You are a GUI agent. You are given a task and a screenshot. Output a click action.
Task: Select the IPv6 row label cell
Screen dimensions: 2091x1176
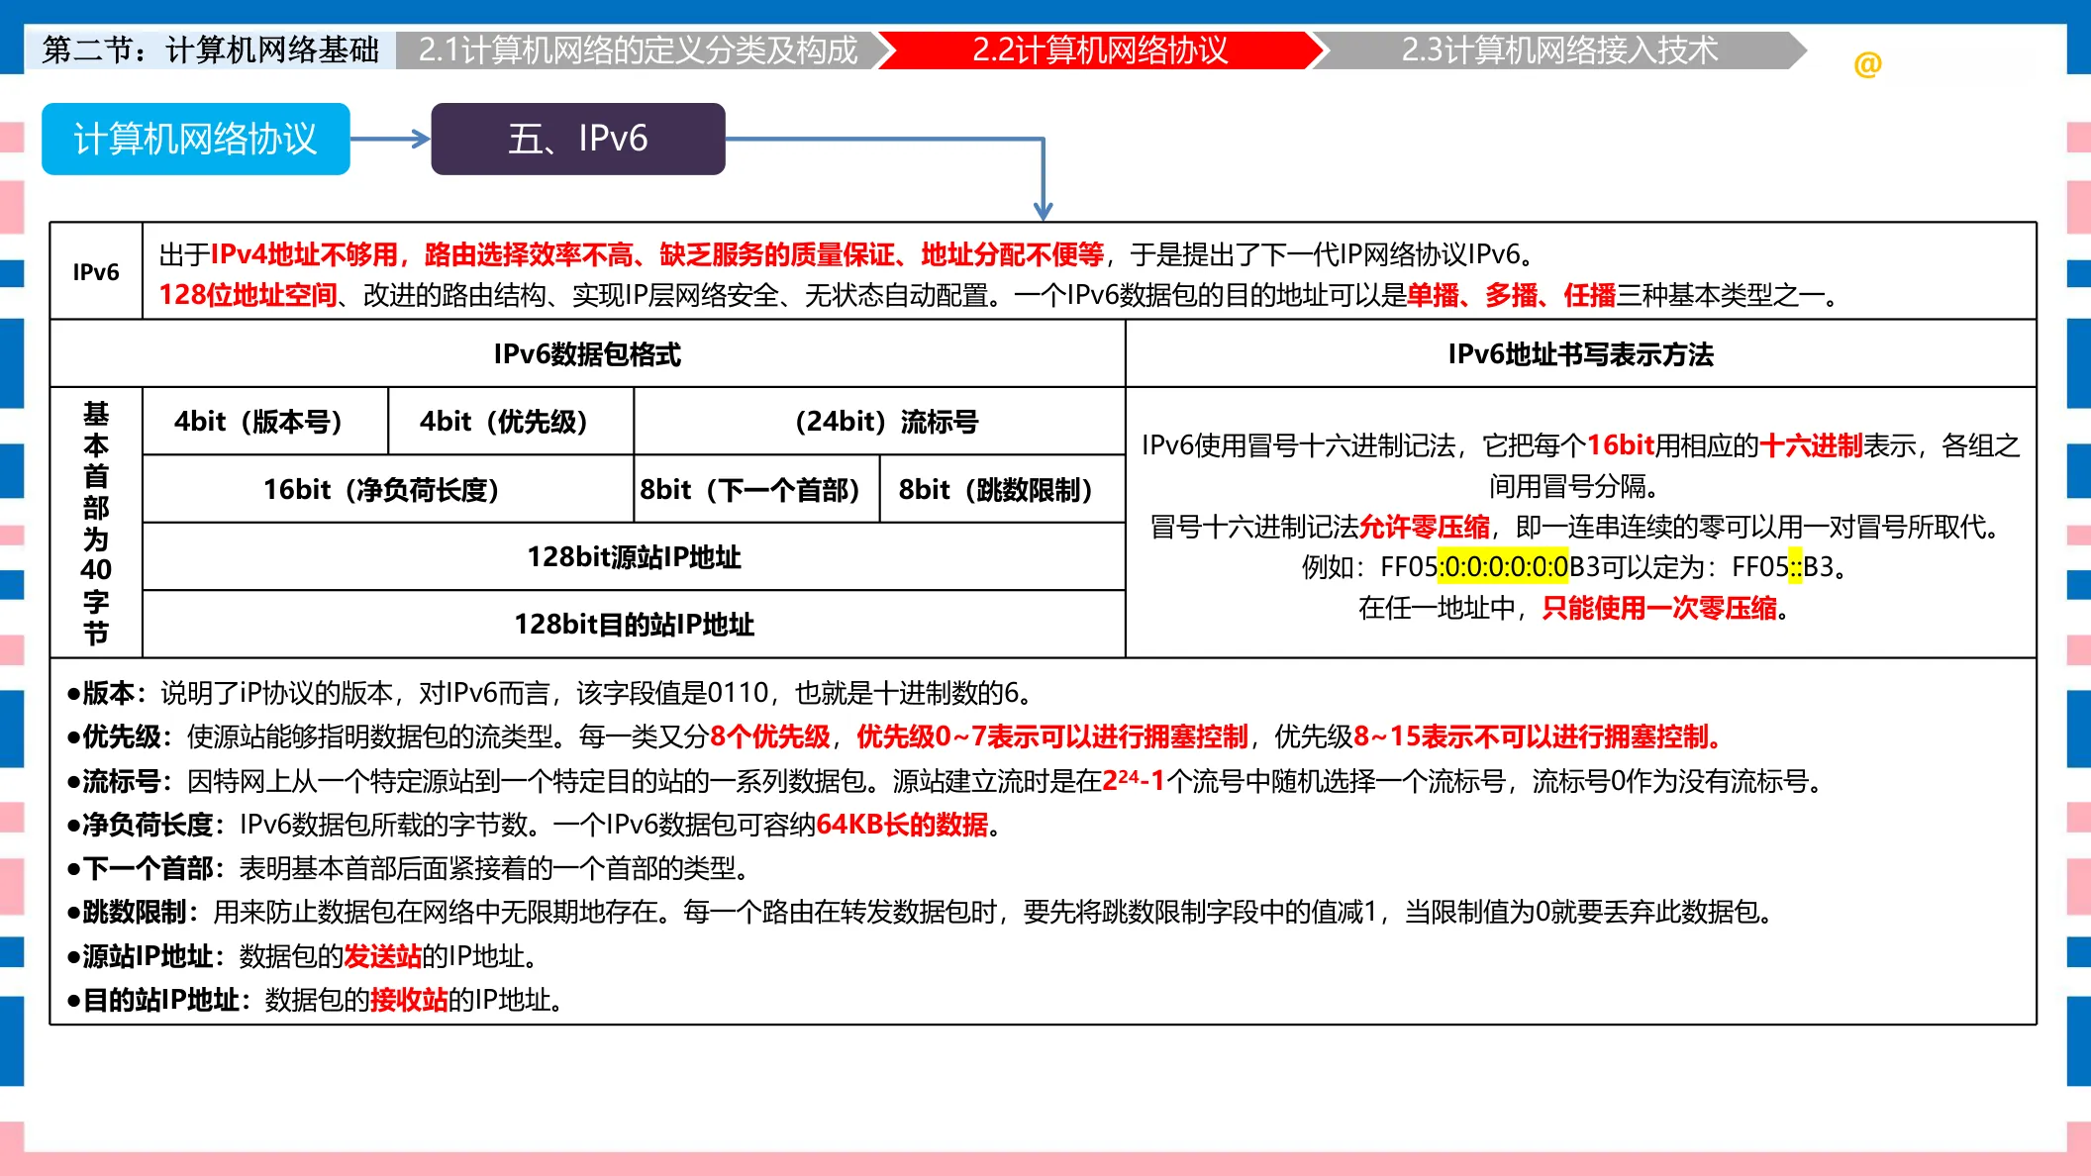tap(96, 272)
